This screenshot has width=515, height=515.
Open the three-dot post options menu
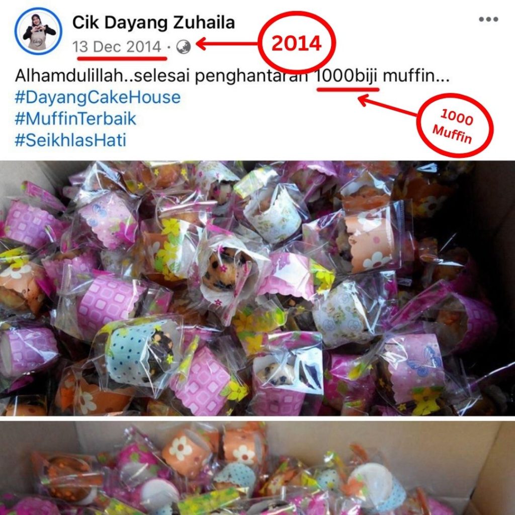pyautogui.click(x=488, y=20)
